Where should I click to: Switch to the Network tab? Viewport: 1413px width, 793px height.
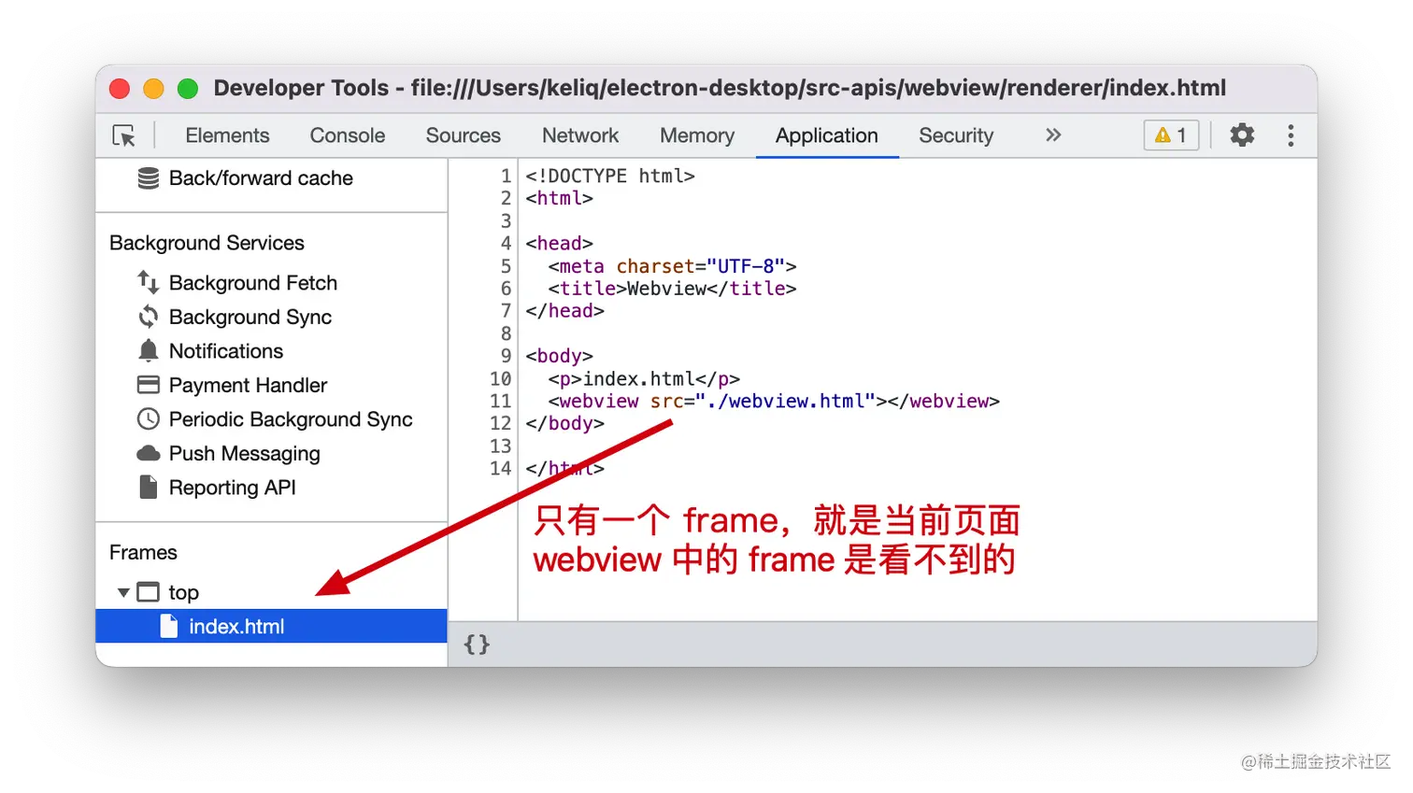click(x=580, y=135)
